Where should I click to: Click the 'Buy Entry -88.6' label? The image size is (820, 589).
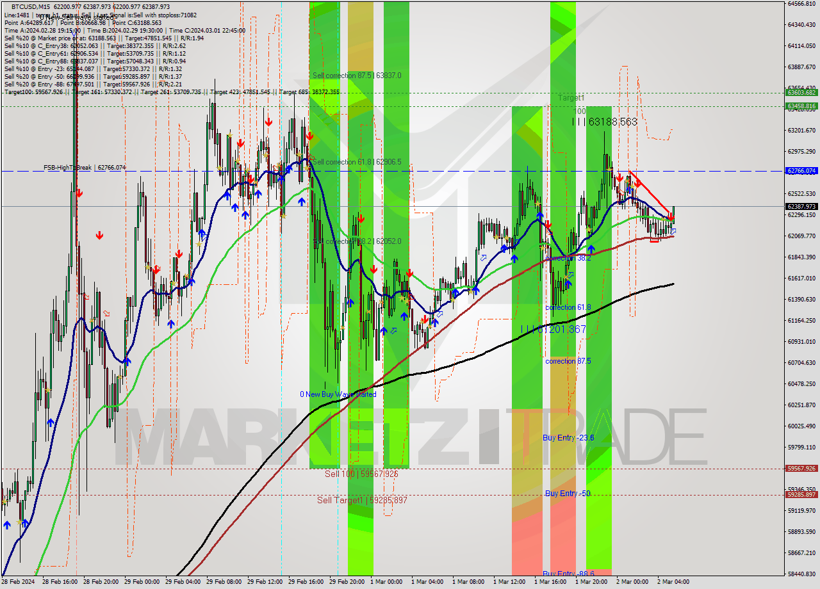(x=568, y=574)
